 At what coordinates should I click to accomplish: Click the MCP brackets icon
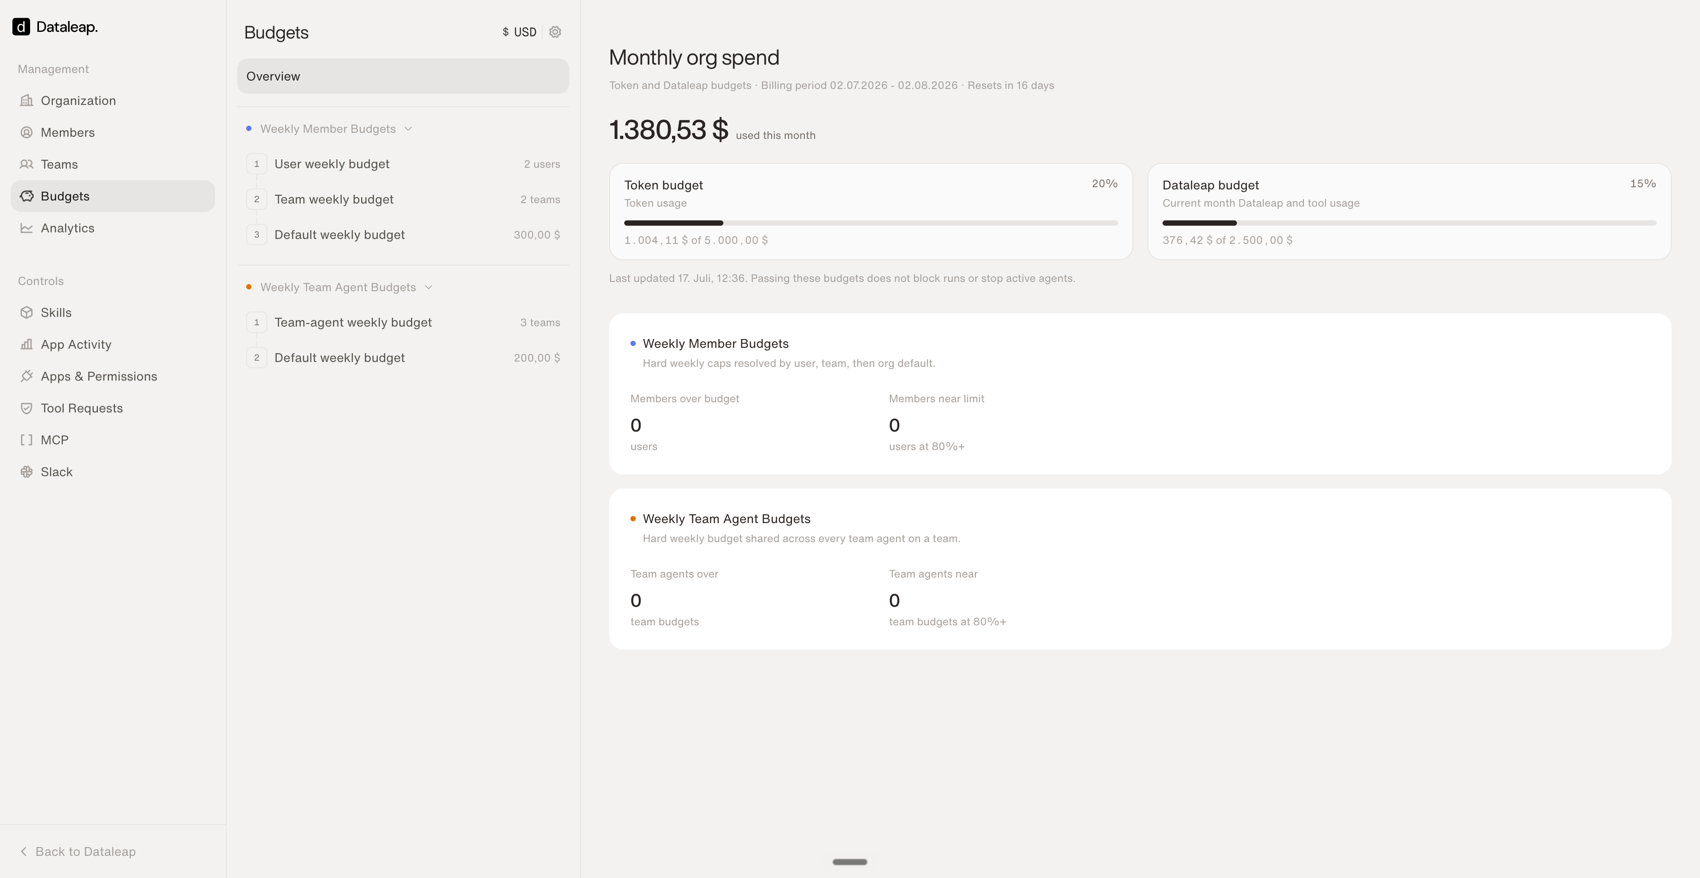pyautogui.click(x=27, y=440)
